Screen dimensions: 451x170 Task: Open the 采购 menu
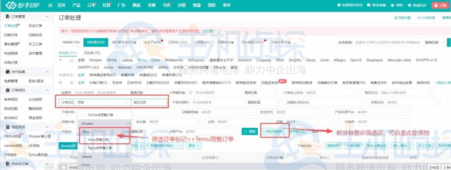click(x=152, y=5)
